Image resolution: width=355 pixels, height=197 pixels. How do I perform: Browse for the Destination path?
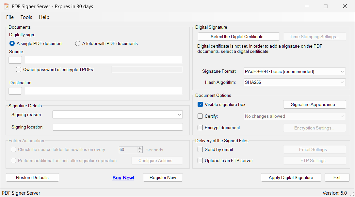(15, 91)
